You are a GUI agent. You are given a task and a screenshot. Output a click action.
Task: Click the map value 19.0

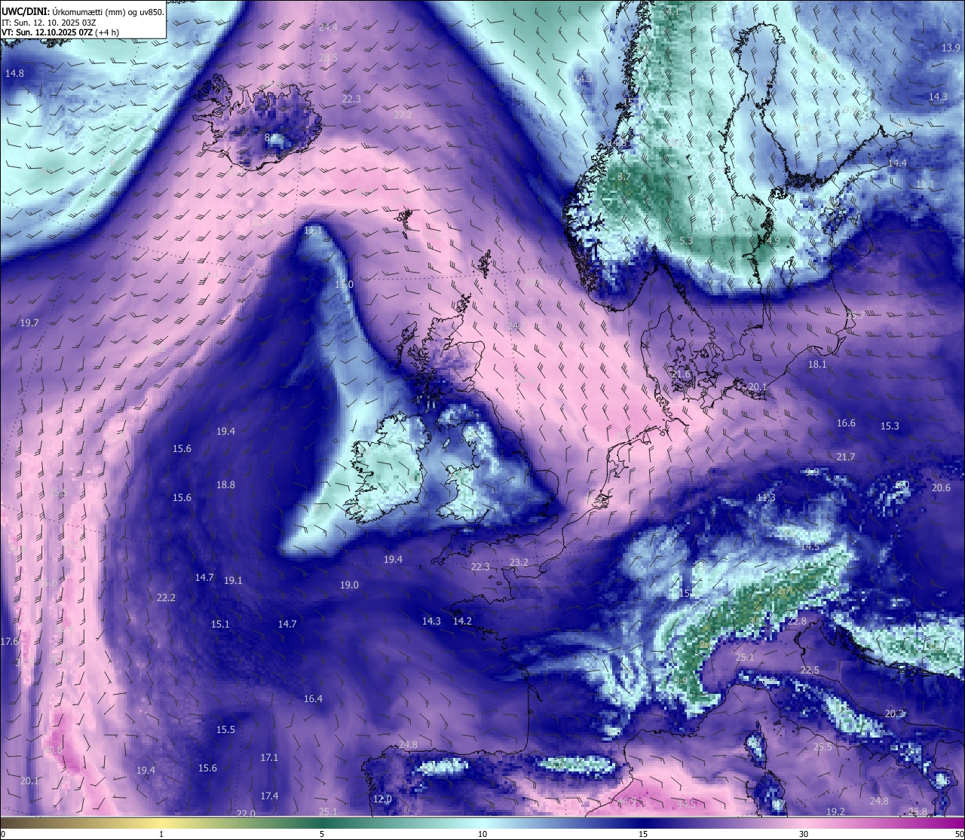click(349, 585)
